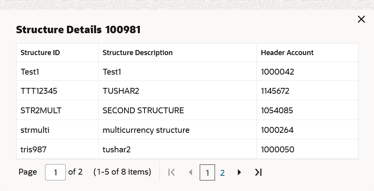The width and height of the screenshot is (374, 191).
Task: Close the Structure Details dialog
Action: pyautogui.click(x=361, y=20)
